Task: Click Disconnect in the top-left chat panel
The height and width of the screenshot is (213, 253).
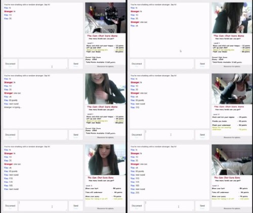Action: point(10,64)
